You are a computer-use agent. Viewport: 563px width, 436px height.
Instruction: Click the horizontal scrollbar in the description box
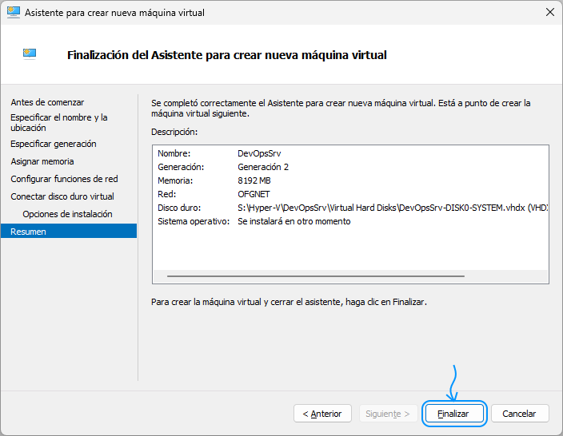(316, 276)
